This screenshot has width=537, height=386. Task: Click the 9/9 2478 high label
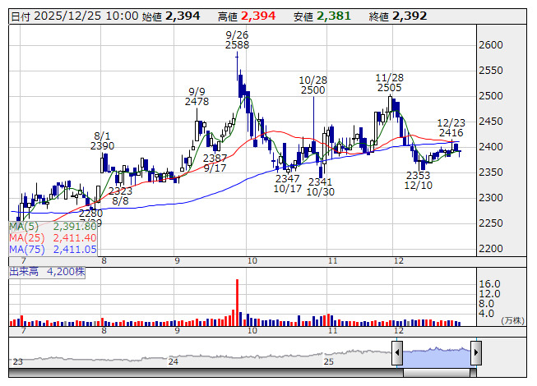(x=197, y=96)
